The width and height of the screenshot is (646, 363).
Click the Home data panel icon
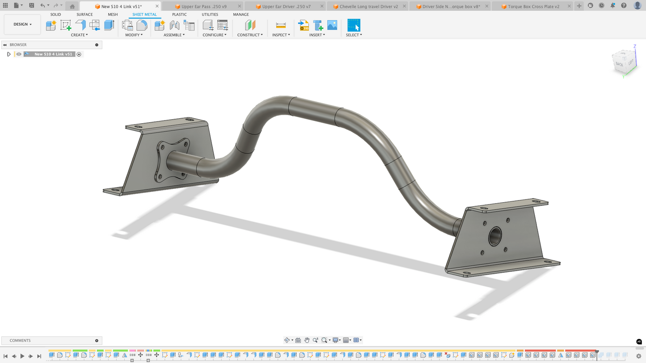tap(72, 6)
